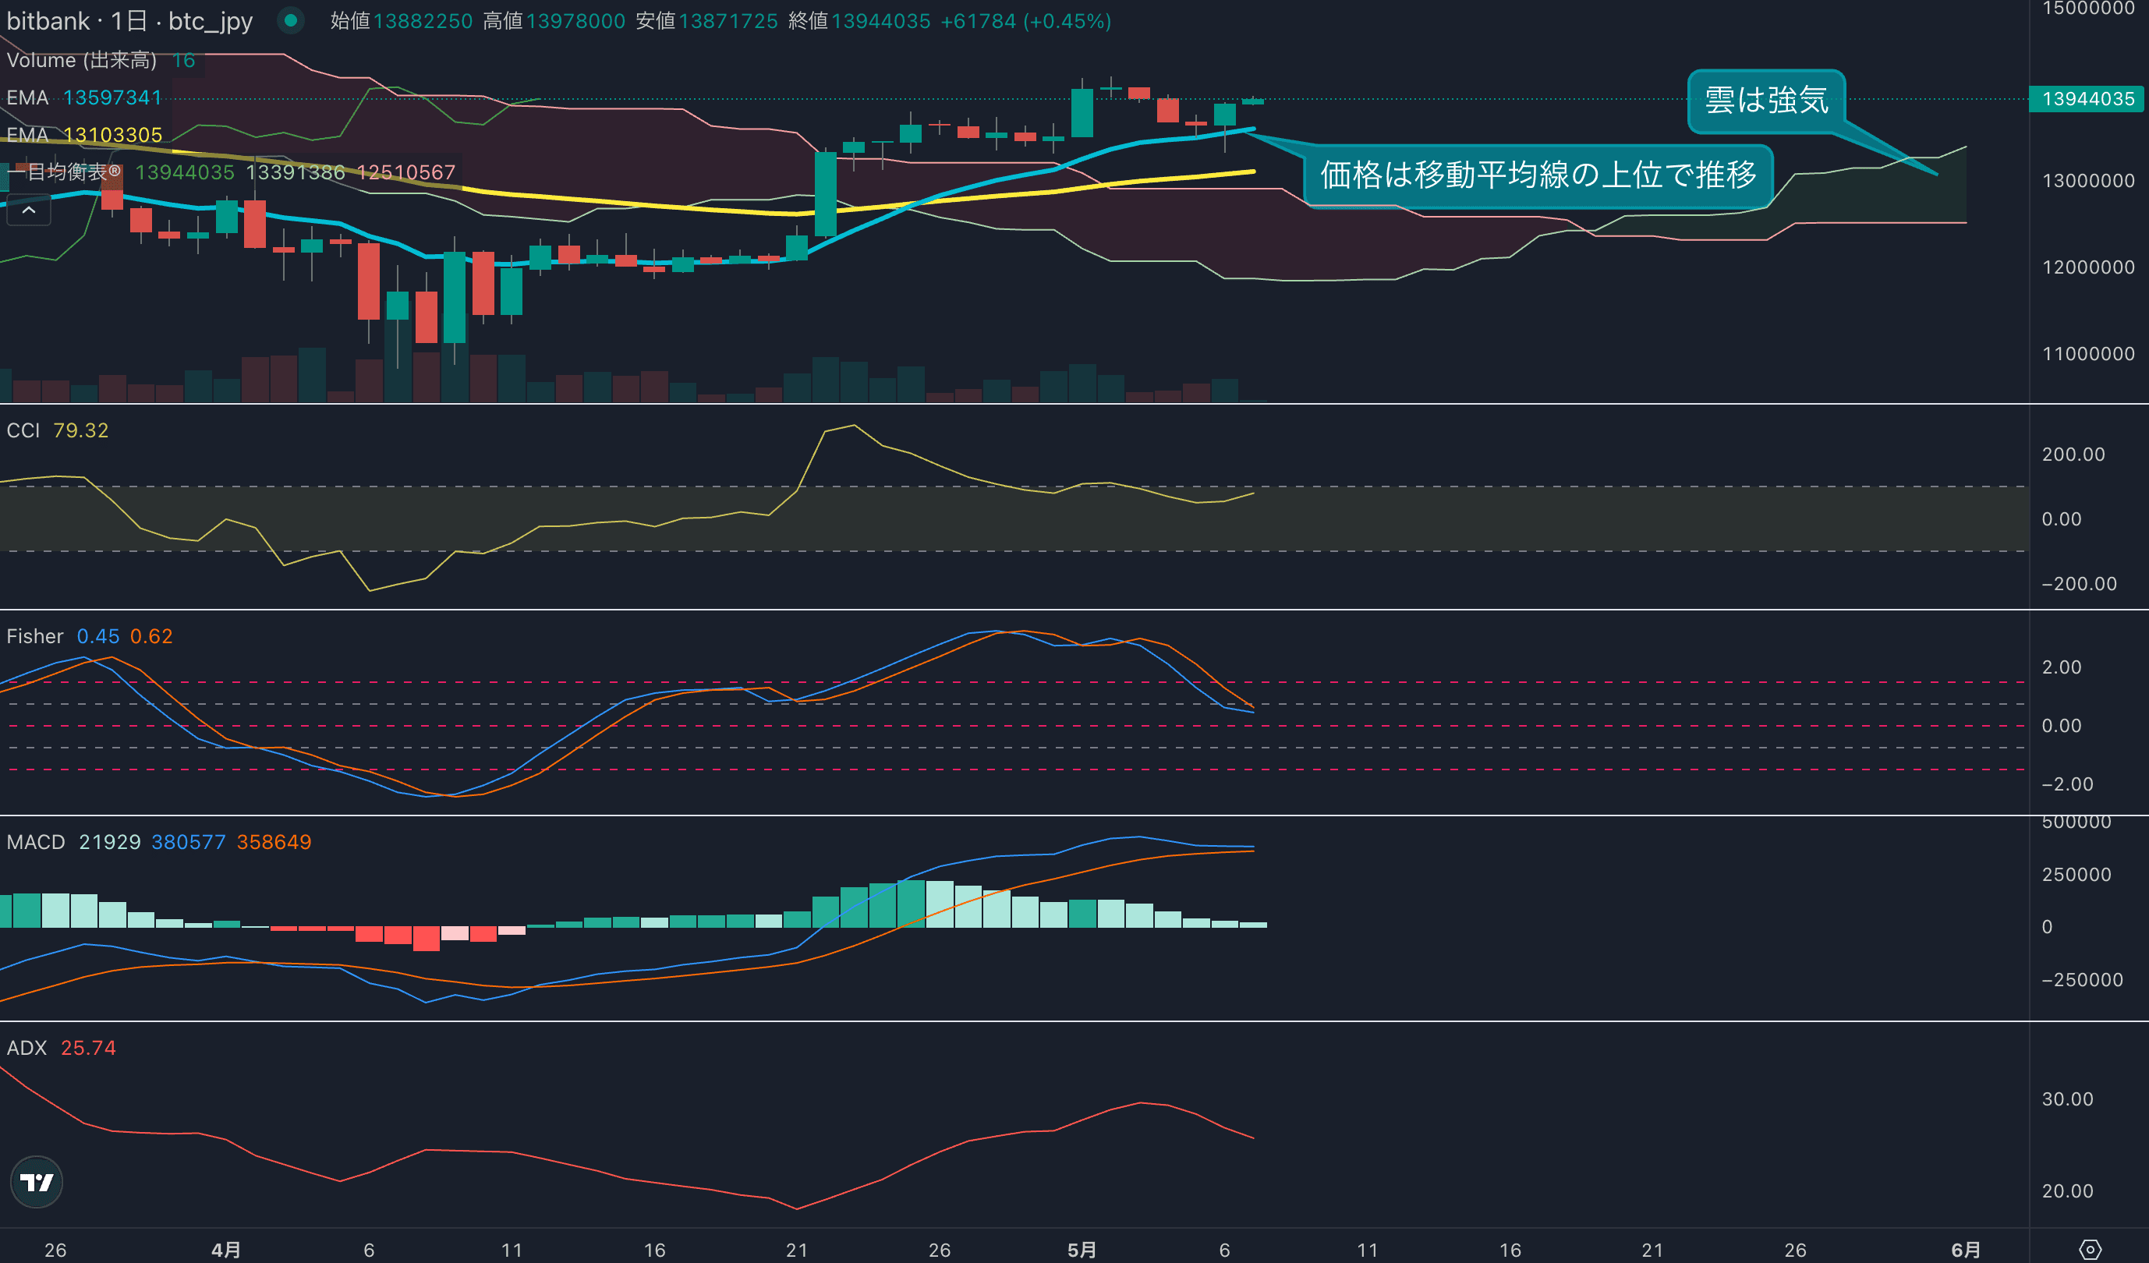Viewport: 2149px width, 1263px height.
Task: Select the 価格は移動平均線の上位で推移 callout
Action: point(1538,175)
